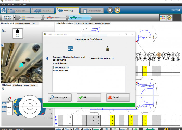
Task: Maximize the Connect to measuring tool dialog
Action: pos(126,34)
